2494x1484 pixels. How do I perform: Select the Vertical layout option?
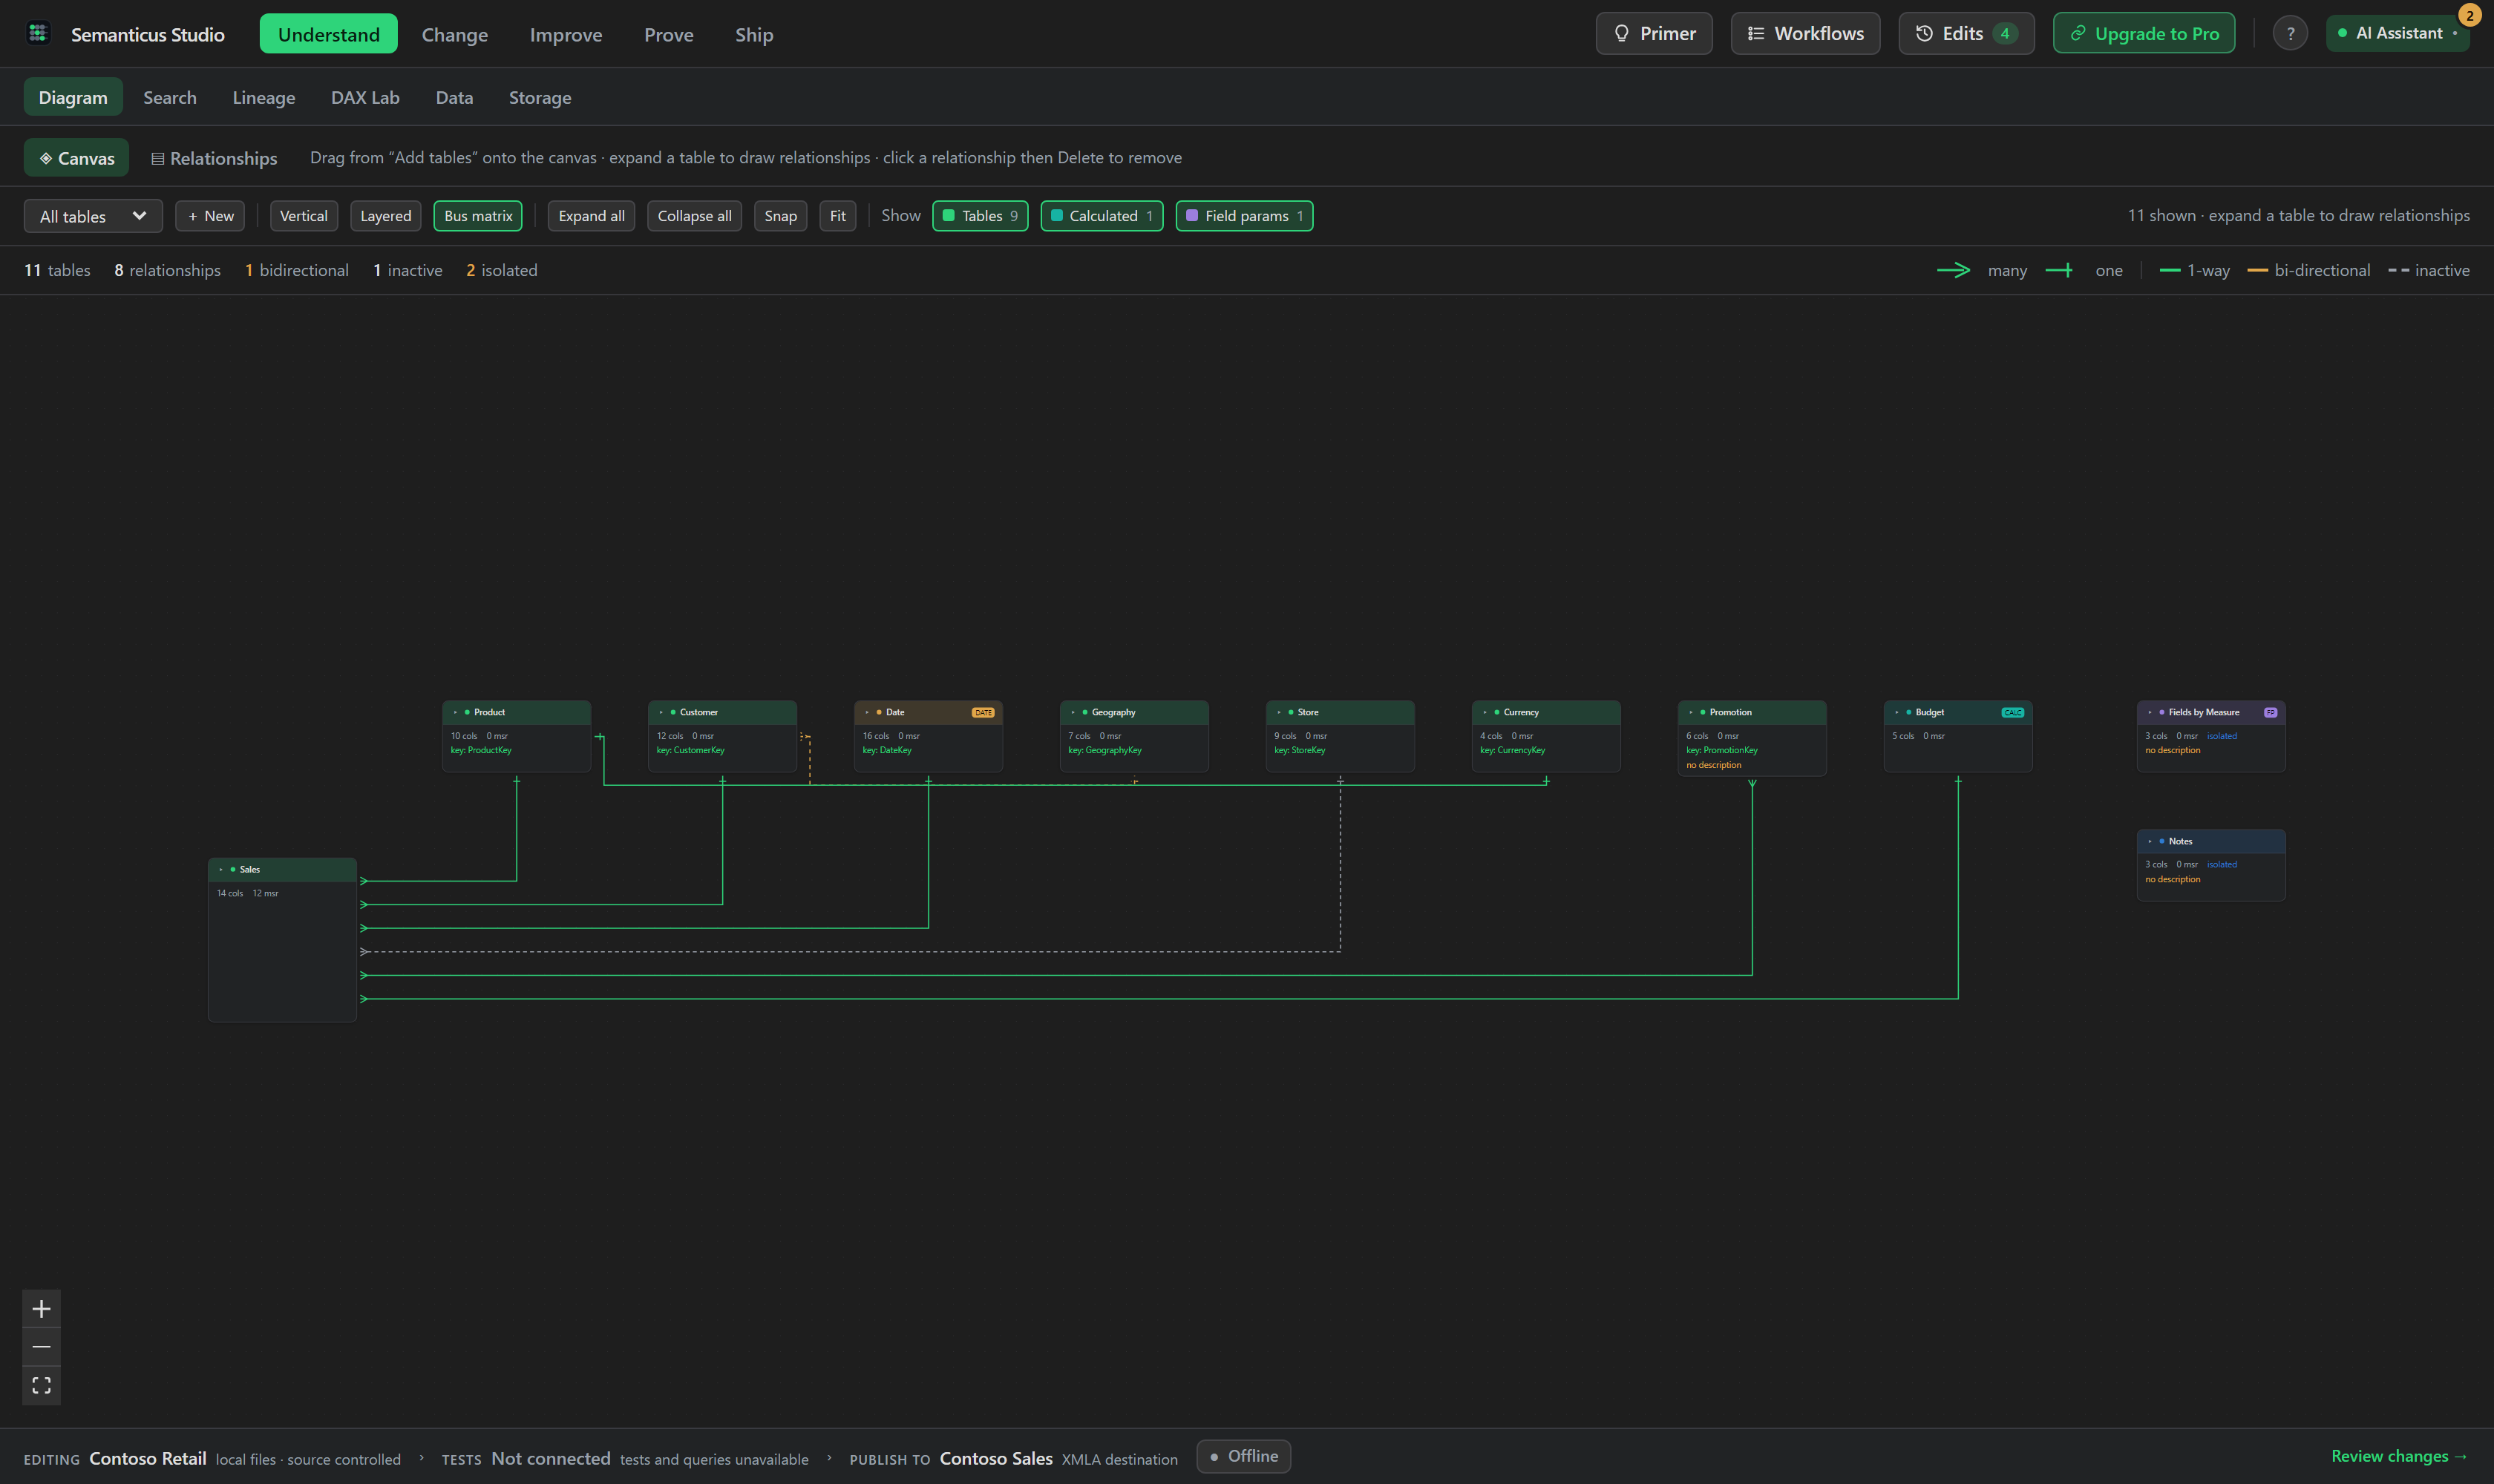303,216
